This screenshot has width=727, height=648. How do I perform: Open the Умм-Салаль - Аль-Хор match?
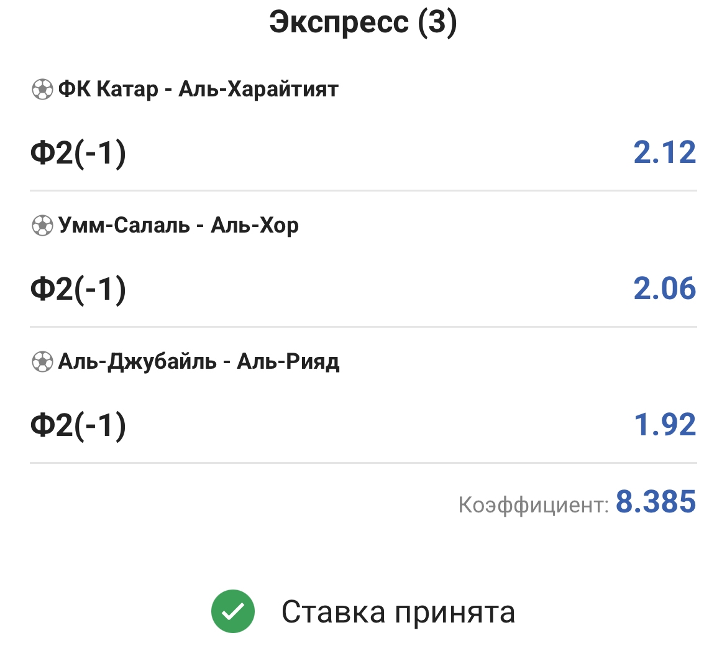pos(178,225)
